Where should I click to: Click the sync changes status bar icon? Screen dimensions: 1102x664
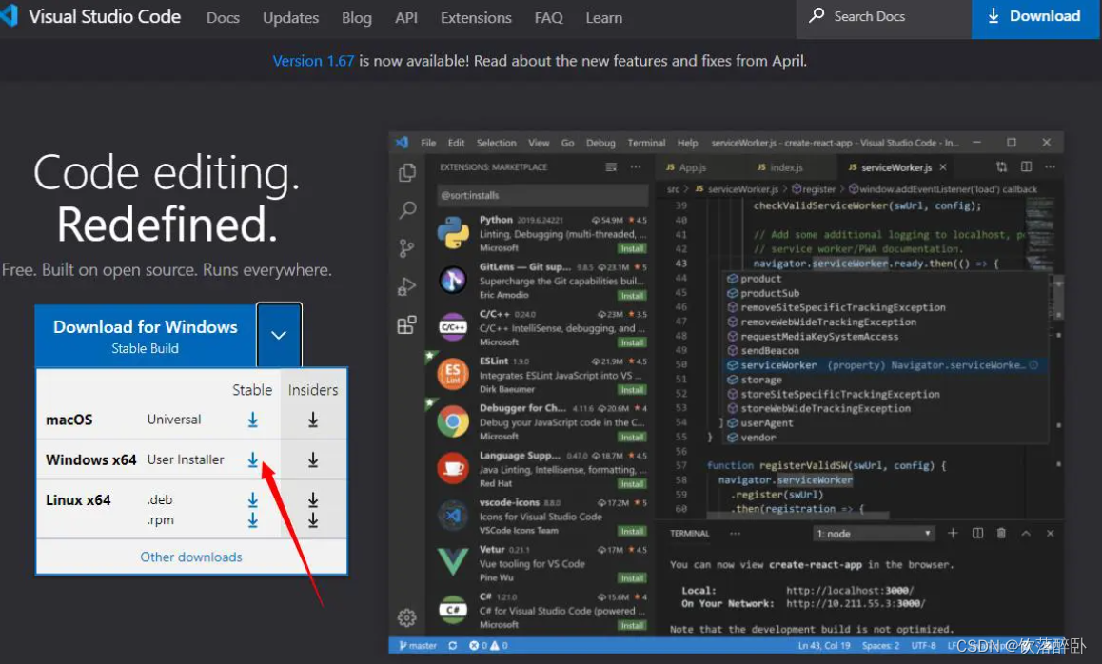[x=453, y=645]
